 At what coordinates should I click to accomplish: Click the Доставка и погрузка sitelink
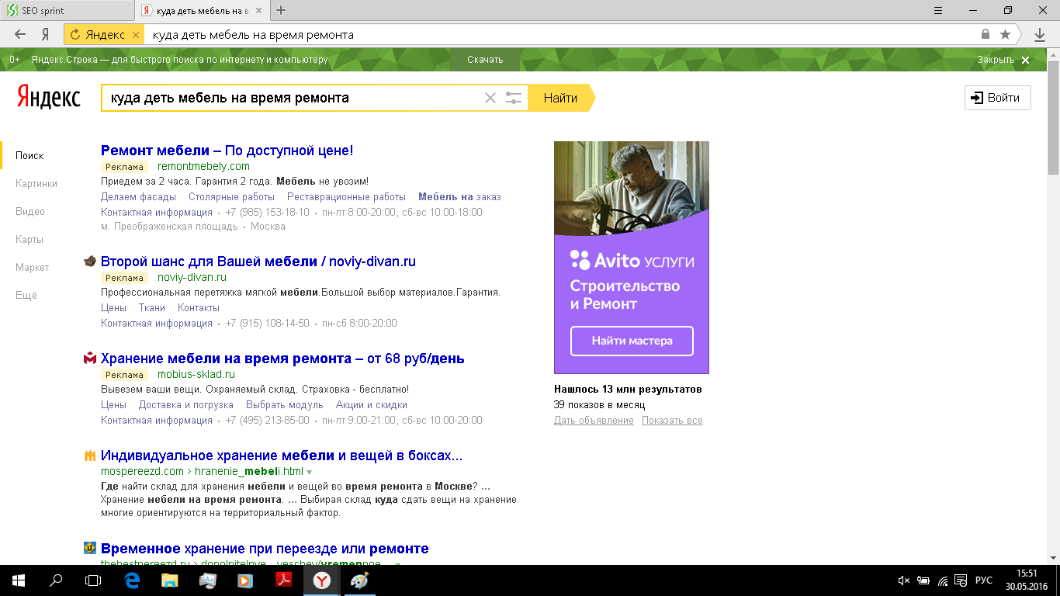tap(185, 404)
